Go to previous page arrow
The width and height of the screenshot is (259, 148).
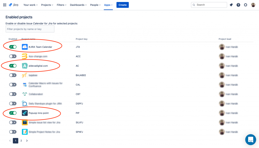point(10,141)
